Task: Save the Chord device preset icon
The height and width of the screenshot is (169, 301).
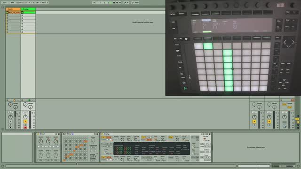Action: 59,134
